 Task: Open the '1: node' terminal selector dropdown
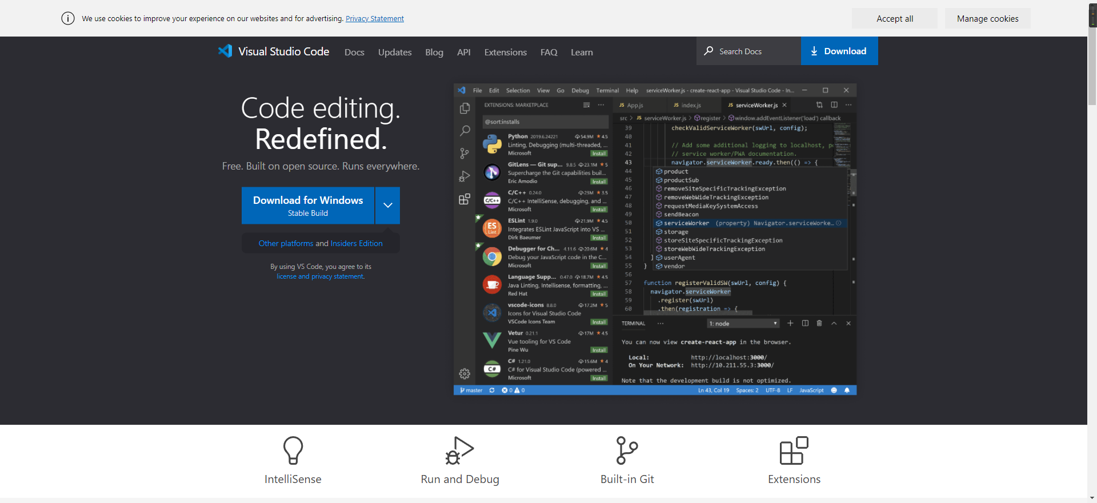tap(743, 324)
